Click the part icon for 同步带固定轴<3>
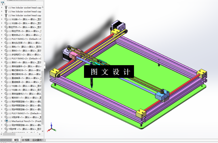This screenshot has width=218, height=143. [6, 109]
